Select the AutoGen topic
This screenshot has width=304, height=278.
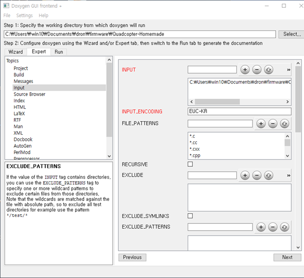22,146
